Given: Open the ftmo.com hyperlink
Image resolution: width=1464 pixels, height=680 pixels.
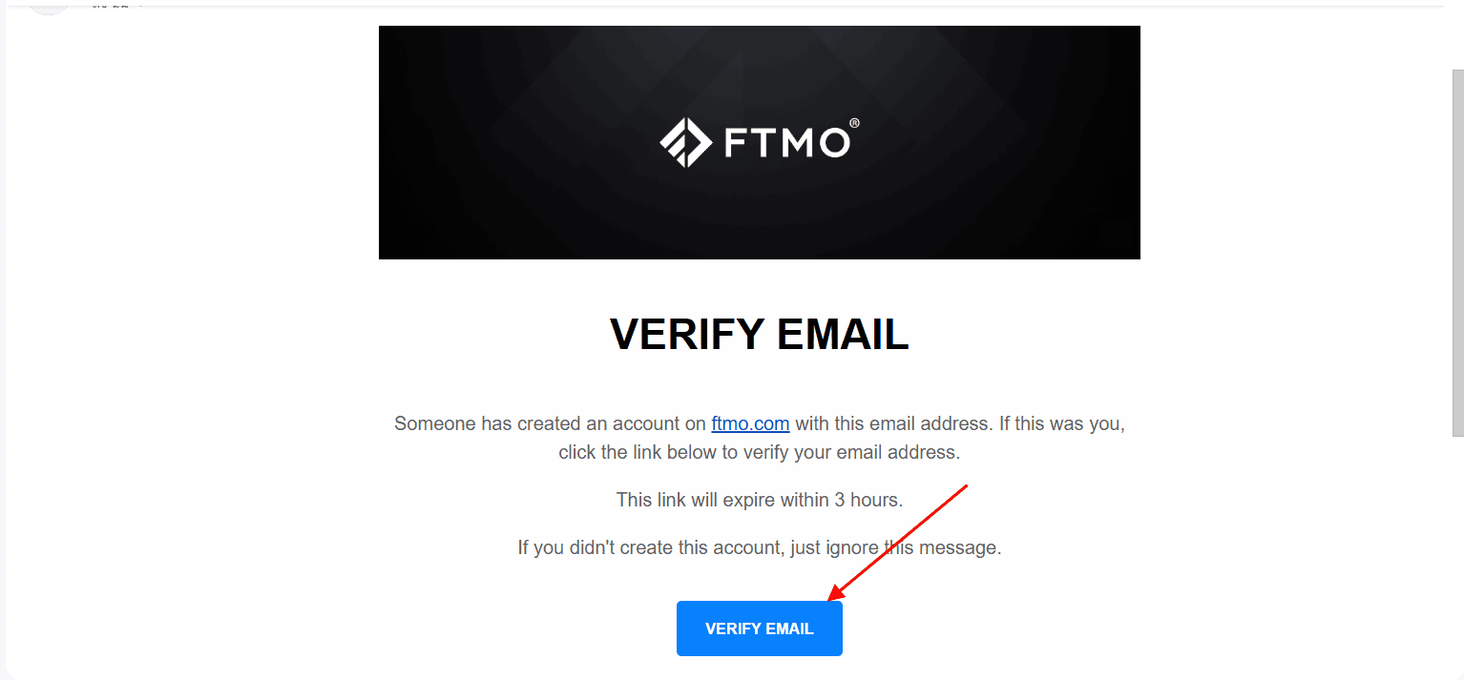Looking at the screenshot, I should click(750, 423).
